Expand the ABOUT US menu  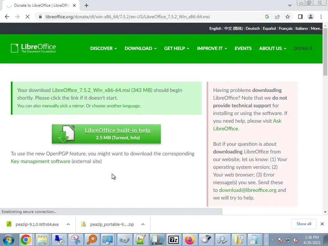[273, 48]
